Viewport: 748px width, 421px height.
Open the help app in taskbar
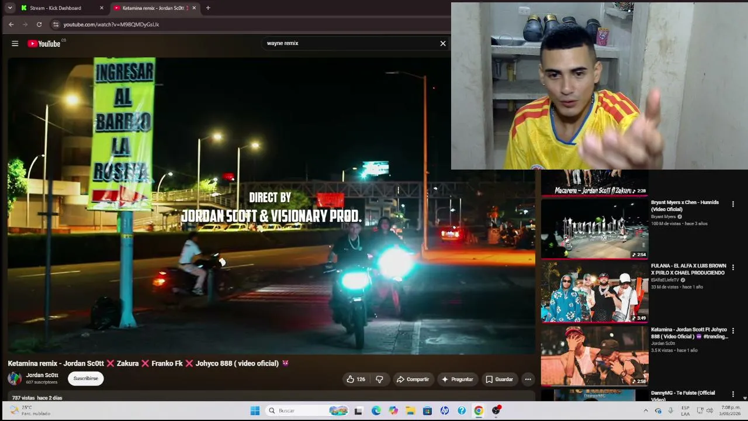(x=462, y=410)
